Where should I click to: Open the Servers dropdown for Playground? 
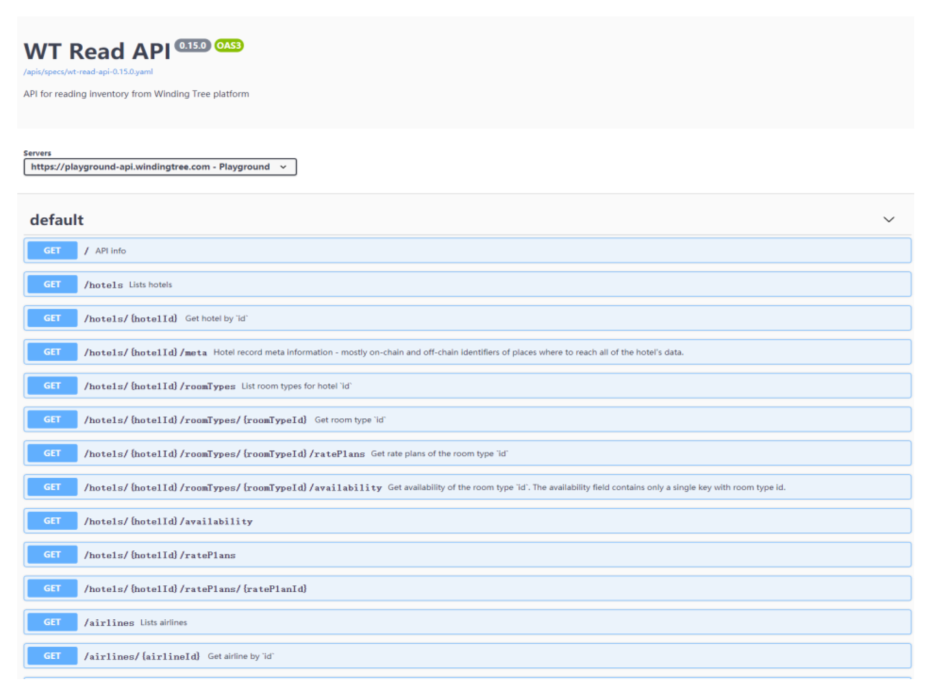[160, 167]
